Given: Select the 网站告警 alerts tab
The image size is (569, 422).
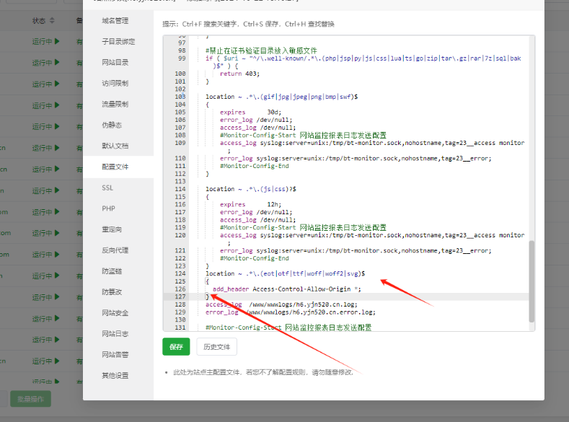Looking at the screenshot, I should click(115, 354).
